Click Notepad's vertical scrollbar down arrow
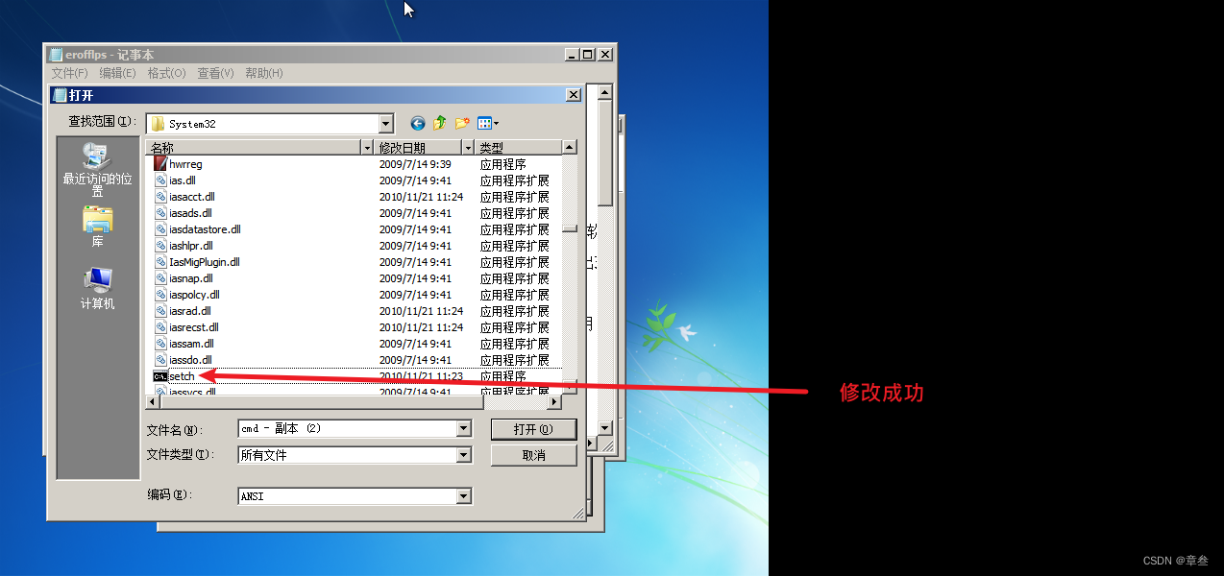The height and width of the screenshot is (576, 1224). tap(604, 428)
